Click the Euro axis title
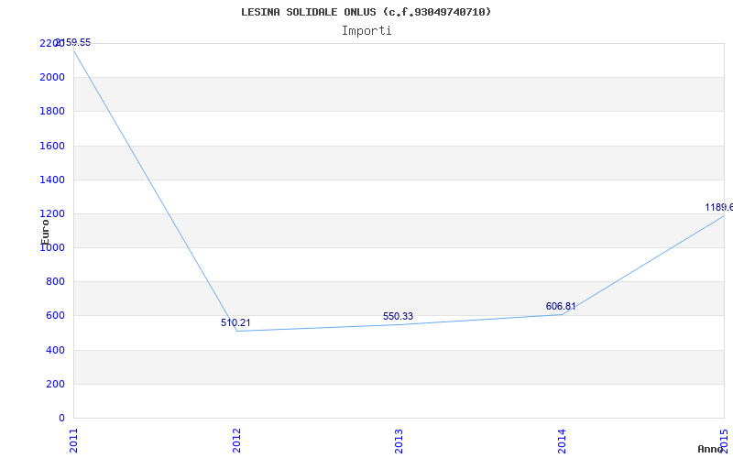This screenshot has height=458, width=733. pos(45,232)
